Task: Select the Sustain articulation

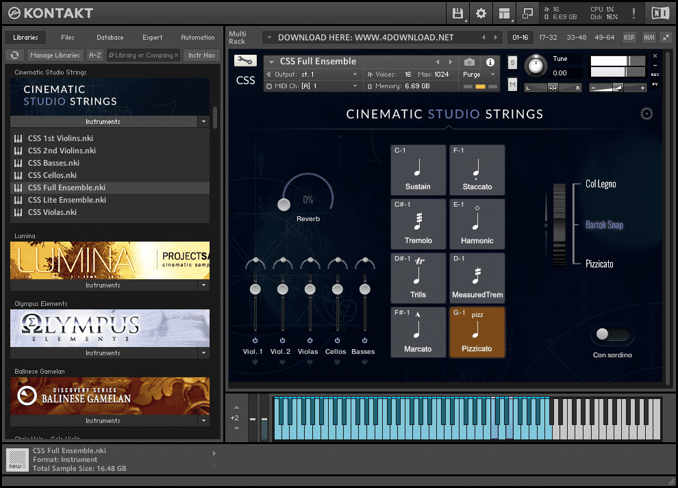Action: tap(418, 170)
